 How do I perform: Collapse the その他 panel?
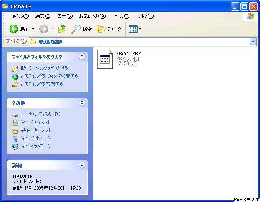click(82, 103)
